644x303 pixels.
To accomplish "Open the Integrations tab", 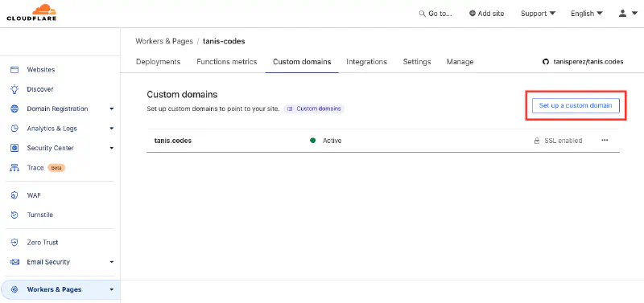I will (366, 62).
